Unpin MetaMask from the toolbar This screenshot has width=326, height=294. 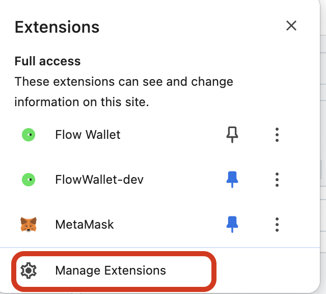click(232, 225)
